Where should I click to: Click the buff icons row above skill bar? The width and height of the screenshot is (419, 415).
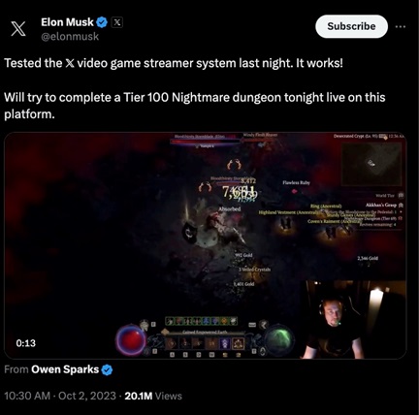click(x=202, y=321)
